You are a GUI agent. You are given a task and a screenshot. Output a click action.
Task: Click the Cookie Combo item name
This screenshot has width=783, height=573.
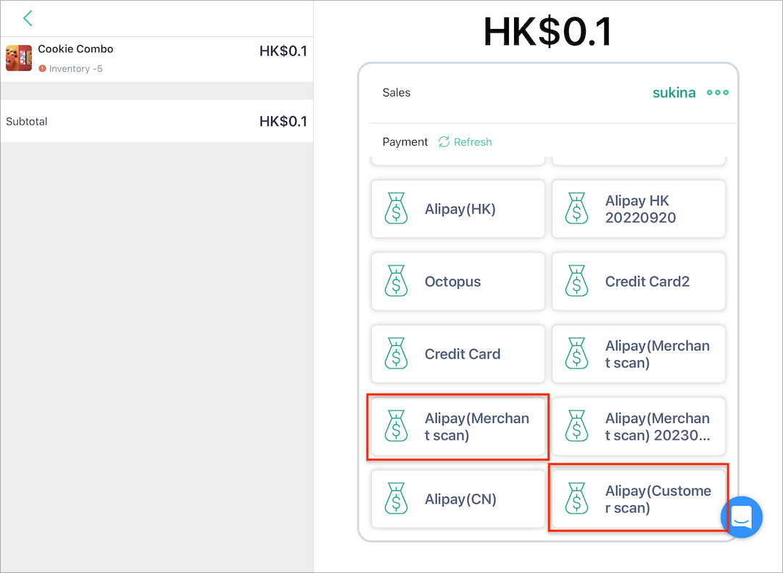75,49
